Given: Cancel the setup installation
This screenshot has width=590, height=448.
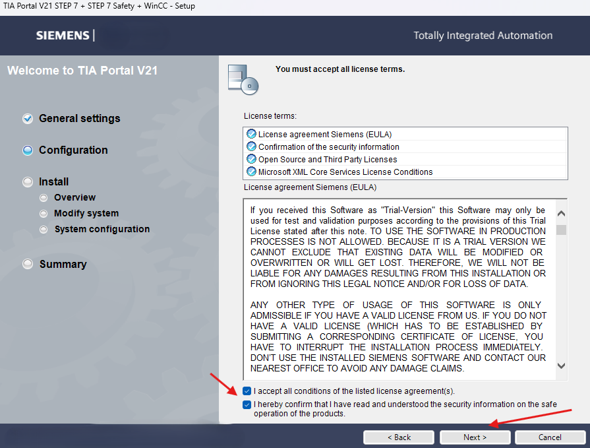Looking at the screenshot, I should (x=550, y=437).
